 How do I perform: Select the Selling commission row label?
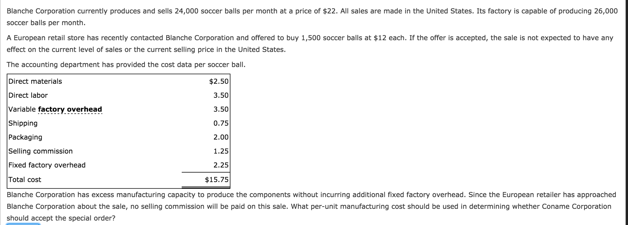pyautogui.click(x=41, y=151)
